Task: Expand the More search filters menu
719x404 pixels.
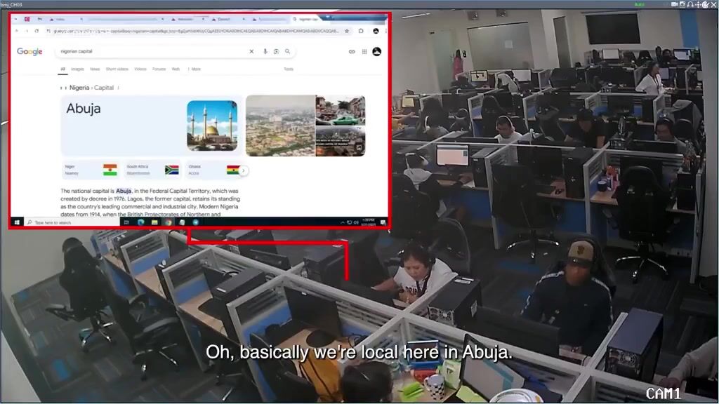Action: pyautogui.click(x=194, y=69)
